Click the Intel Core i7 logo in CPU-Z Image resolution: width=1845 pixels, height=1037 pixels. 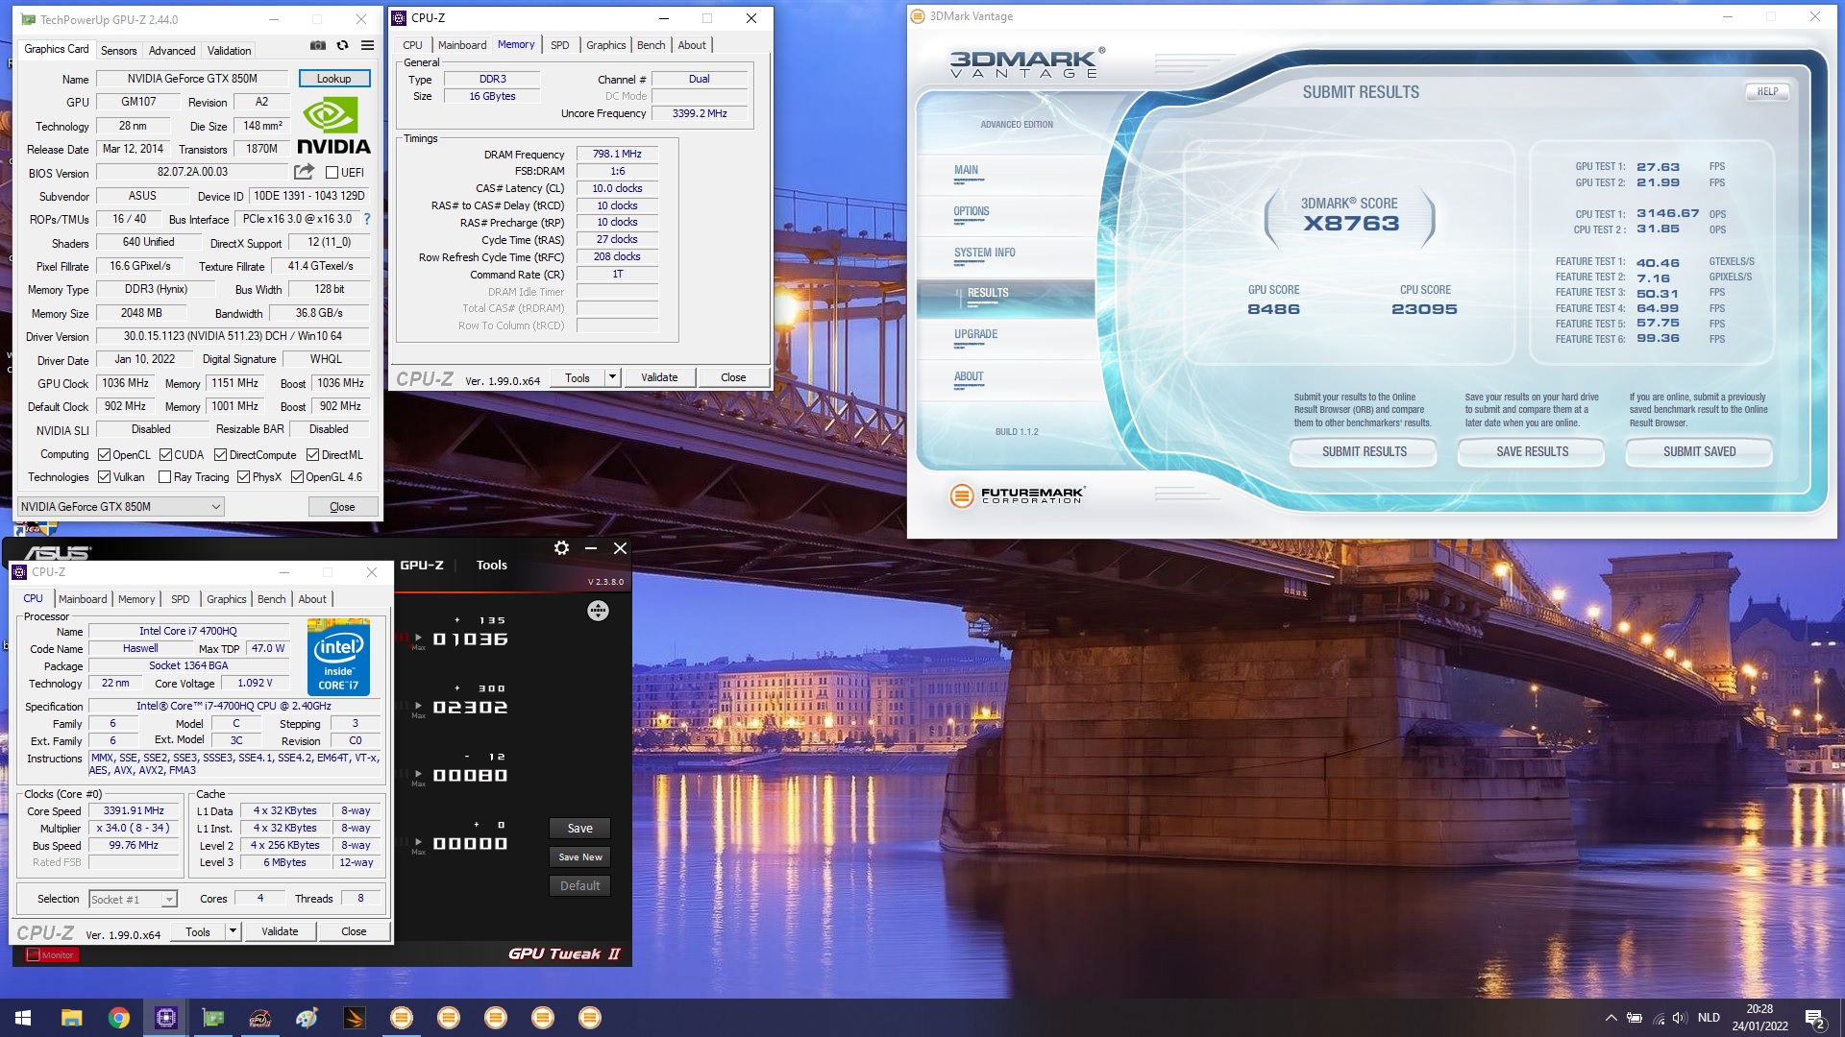338,658
